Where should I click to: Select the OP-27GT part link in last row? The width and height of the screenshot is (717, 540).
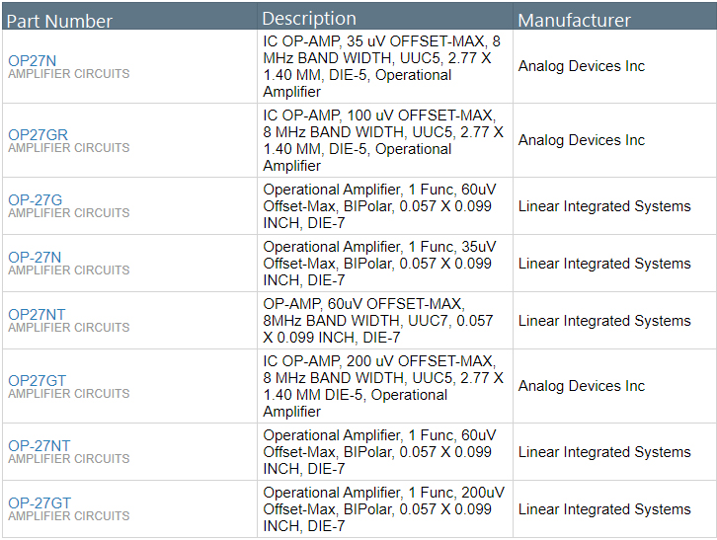[x=40, y=502]
